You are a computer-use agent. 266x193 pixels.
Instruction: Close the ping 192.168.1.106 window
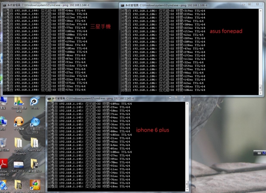point(257,4)
